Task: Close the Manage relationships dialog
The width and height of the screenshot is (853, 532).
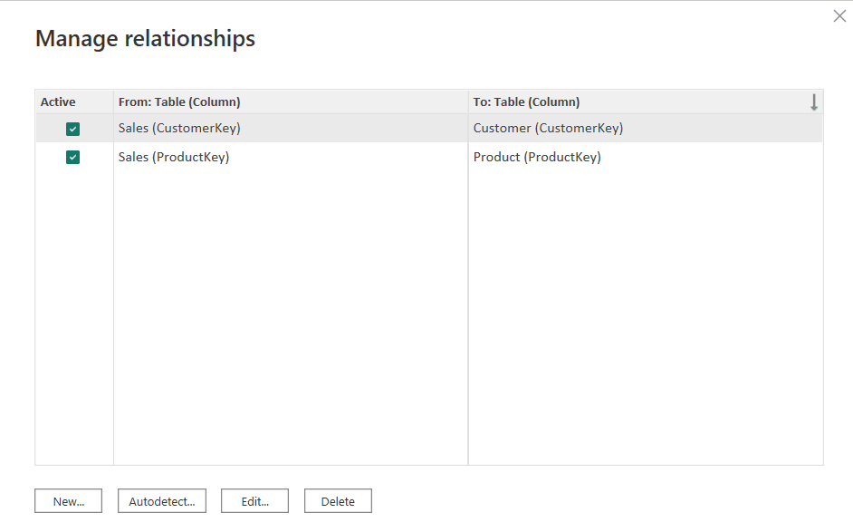Action: [839, 15]
